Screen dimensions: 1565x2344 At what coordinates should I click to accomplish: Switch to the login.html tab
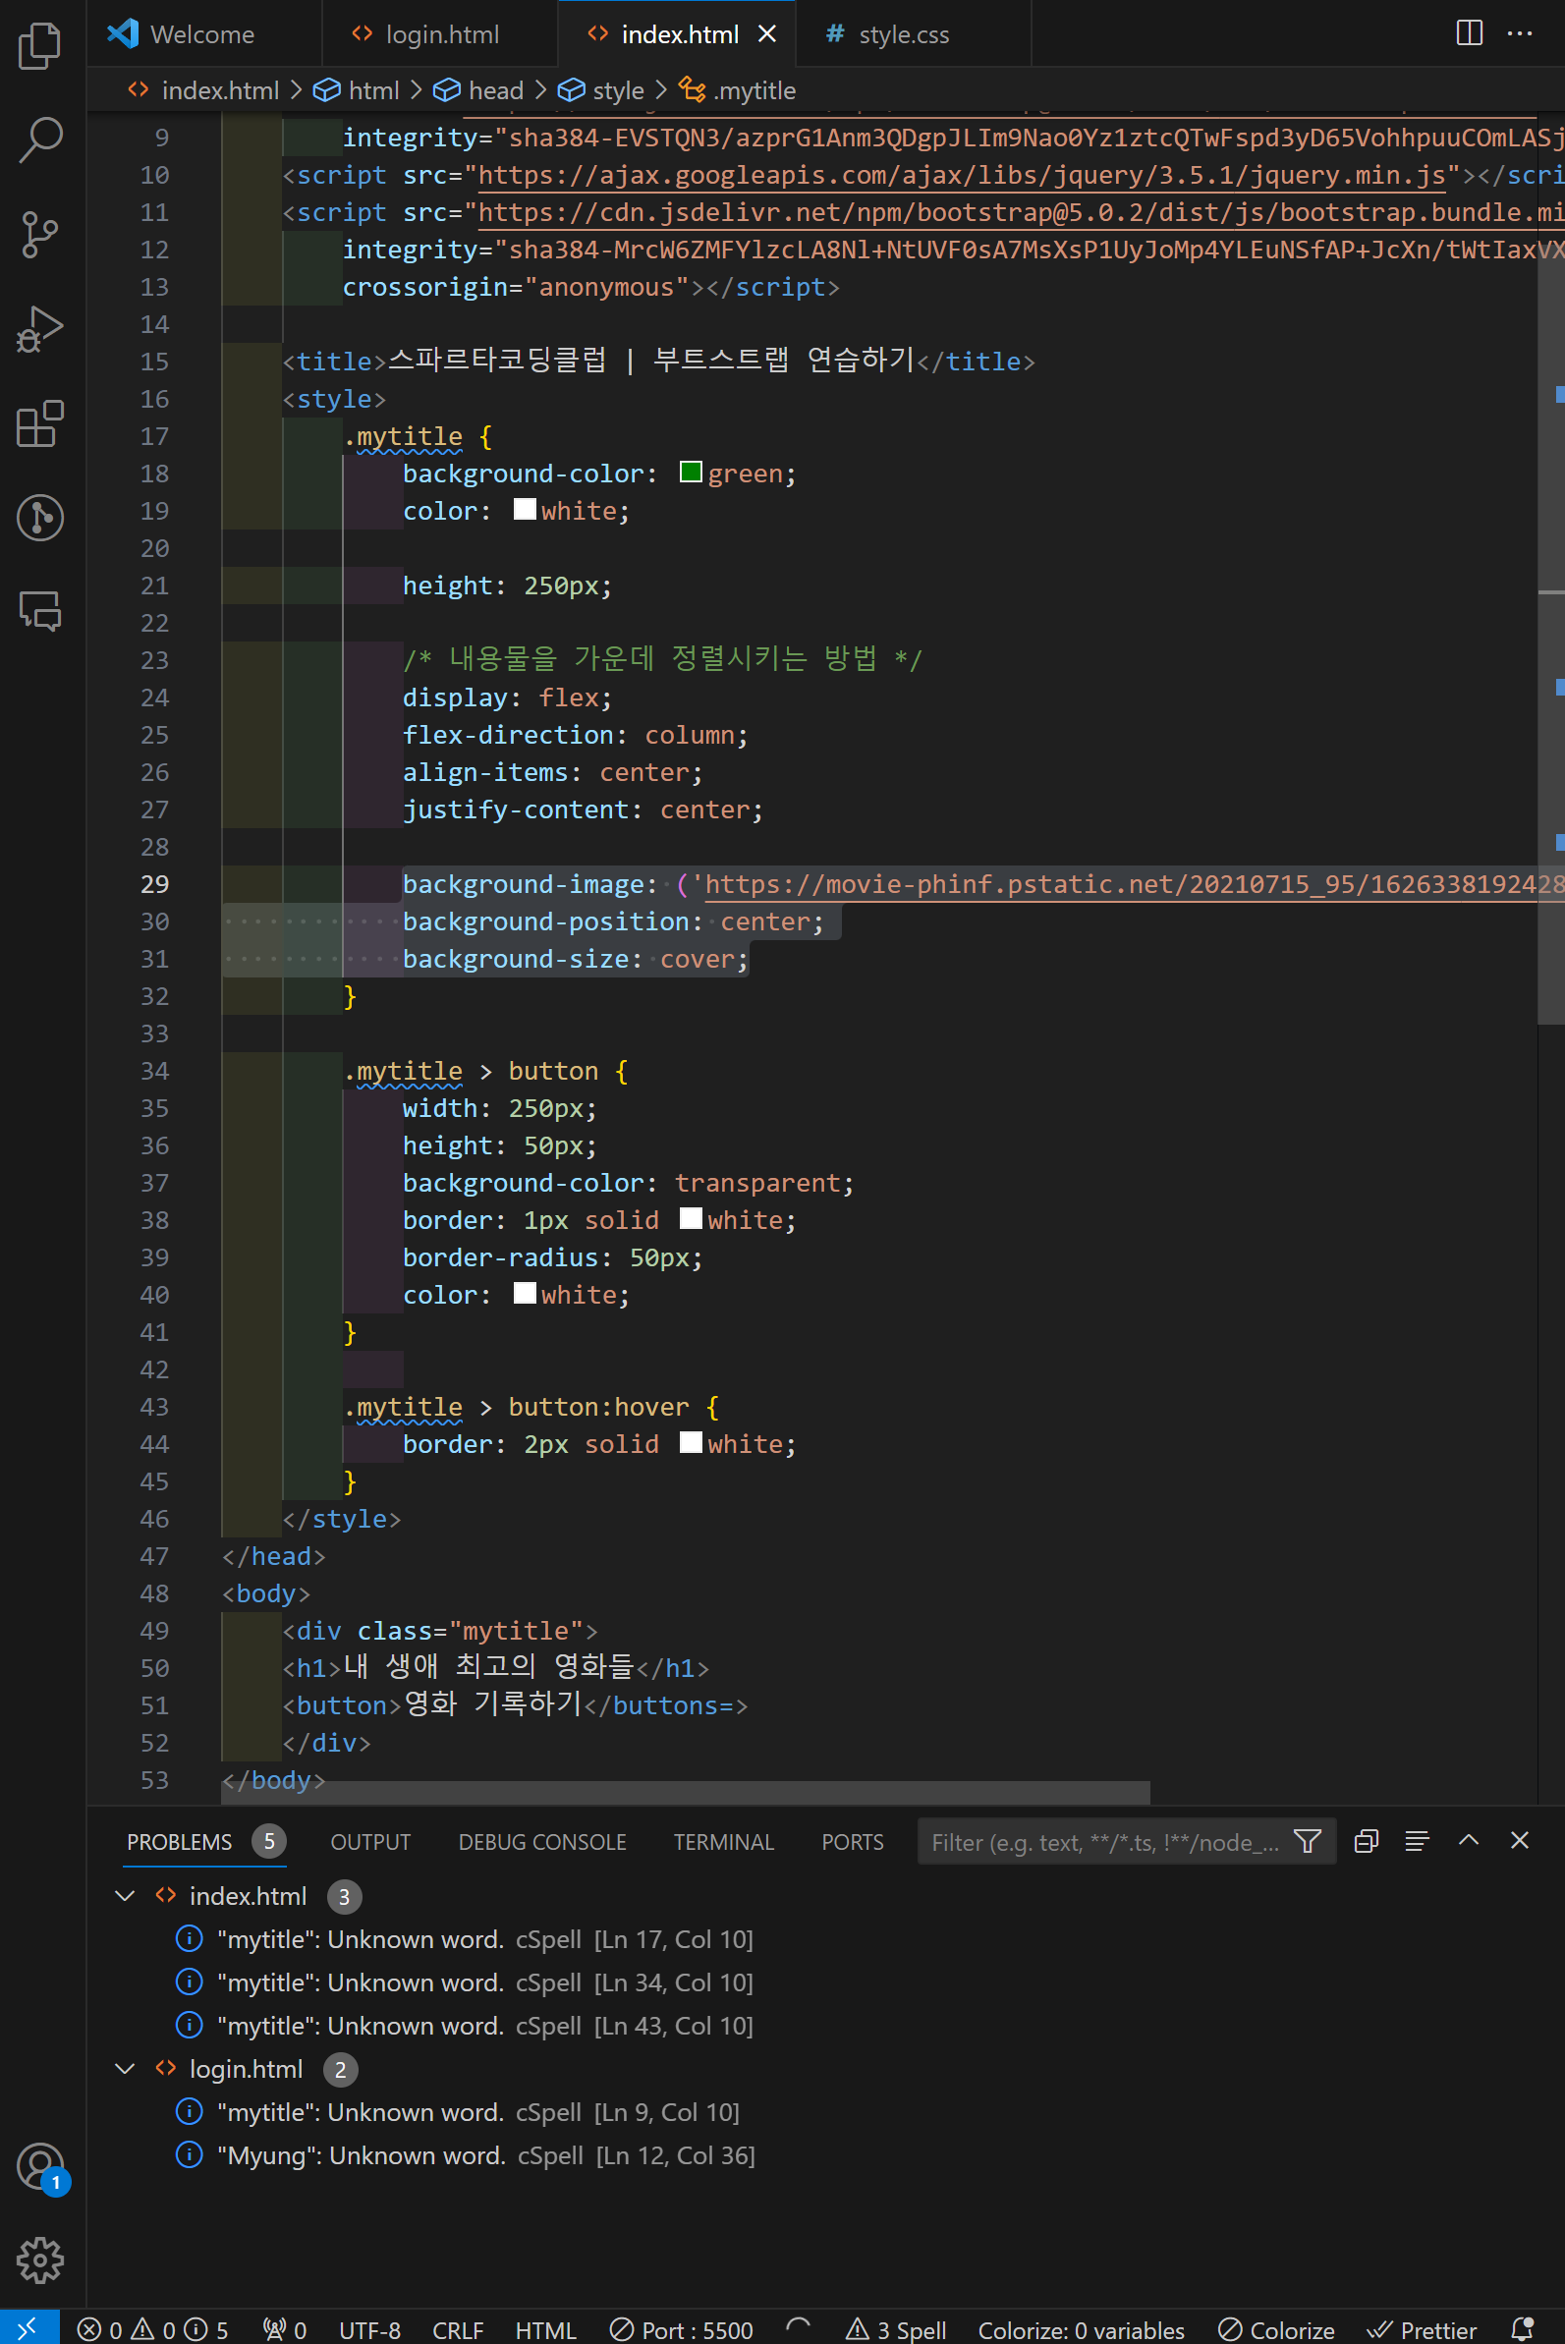pyautogui.click(x=439, y=34)
